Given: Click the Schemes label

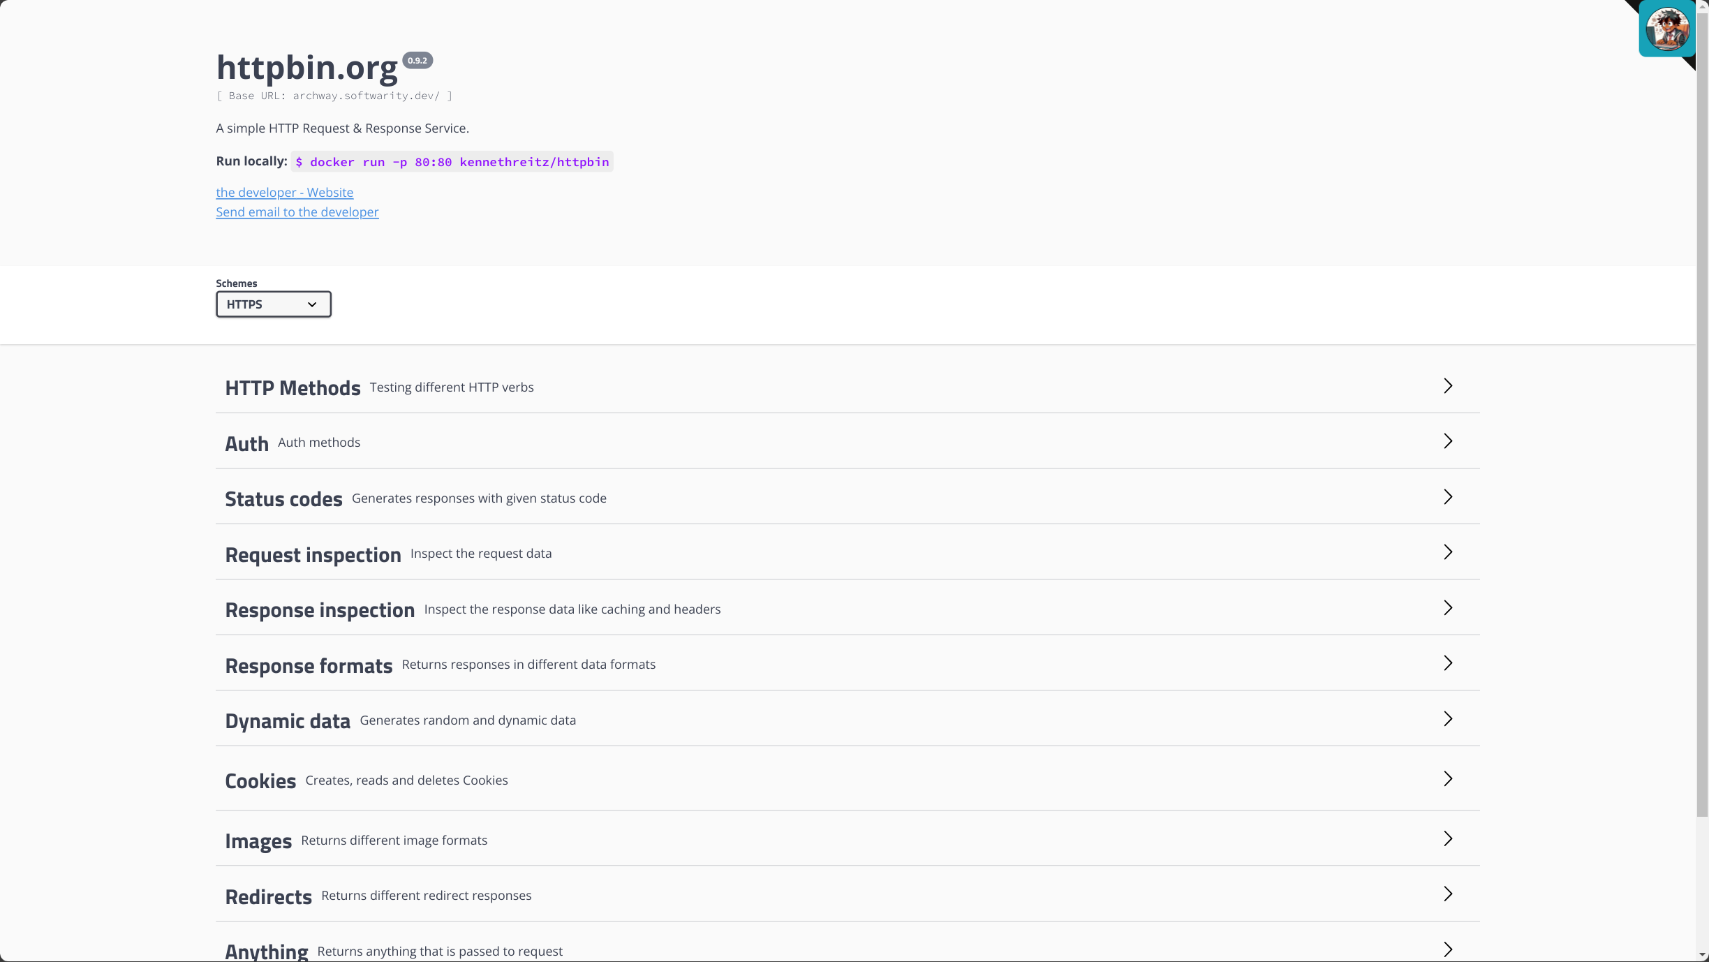Looking at the screenshot, I should 236,283.
